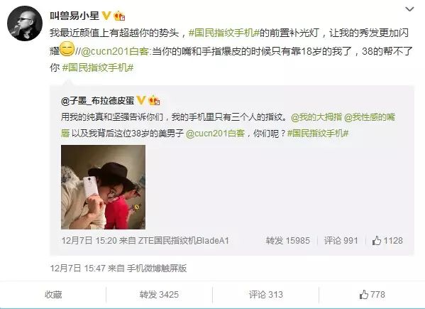Viewport: 425px width, 309px height.
Task: View the 转发 15985 reposts of the original post
Action: click(288, 241)
